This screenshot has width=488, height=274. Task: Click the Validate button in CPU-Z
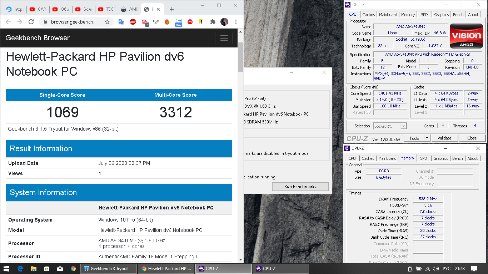(x=444, y=138)
